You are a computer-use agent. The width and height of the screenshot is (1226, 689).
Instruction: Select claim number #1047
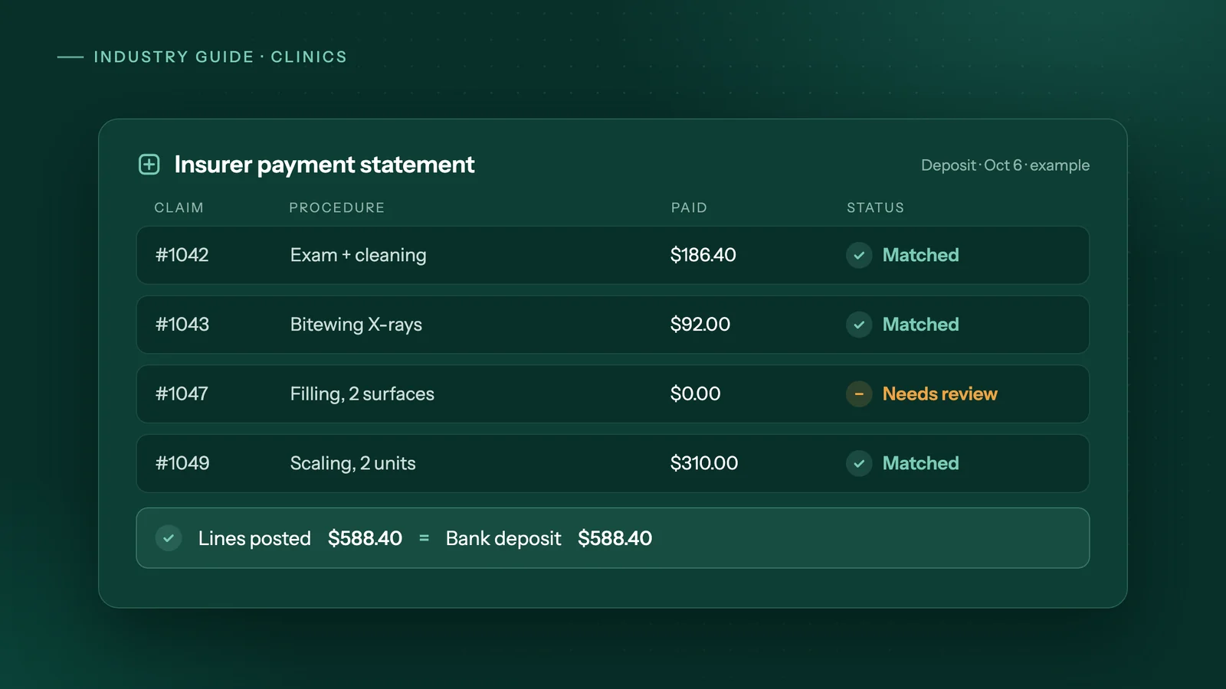coord(182,394)
